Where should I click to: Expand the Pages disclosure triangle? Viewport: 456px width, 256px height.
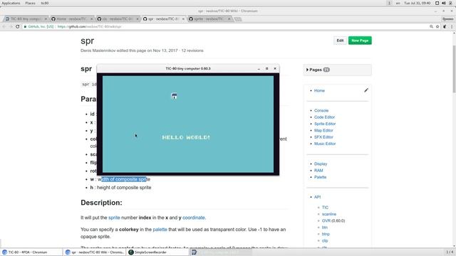click(x=307, y=70)
